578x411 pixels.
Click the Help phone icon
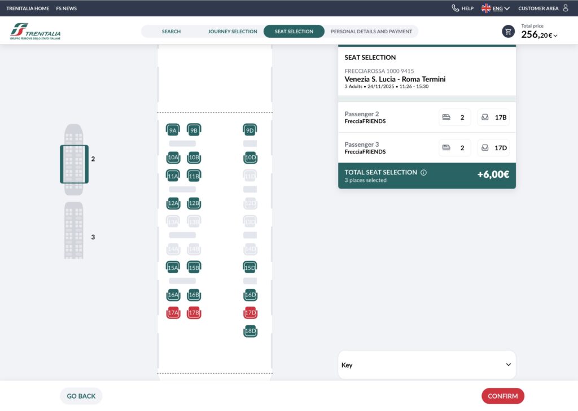tap(456, 8)
